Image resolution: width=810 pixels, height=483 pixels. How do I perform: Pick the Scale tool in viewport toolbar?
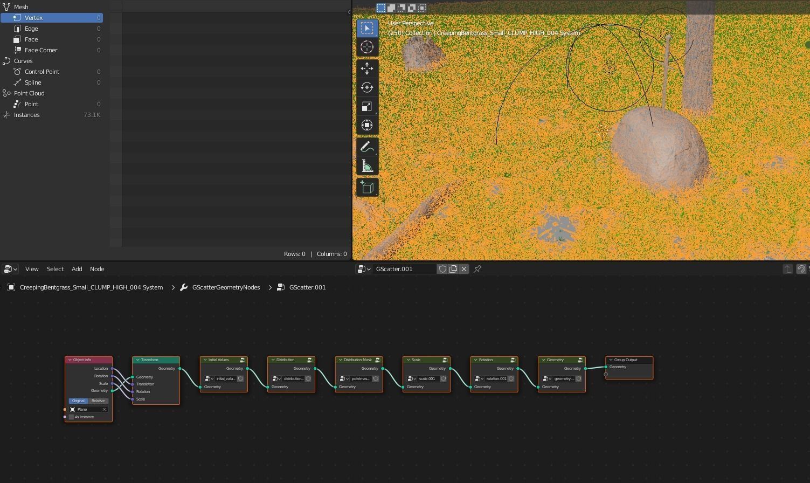(x=367, y=106)
